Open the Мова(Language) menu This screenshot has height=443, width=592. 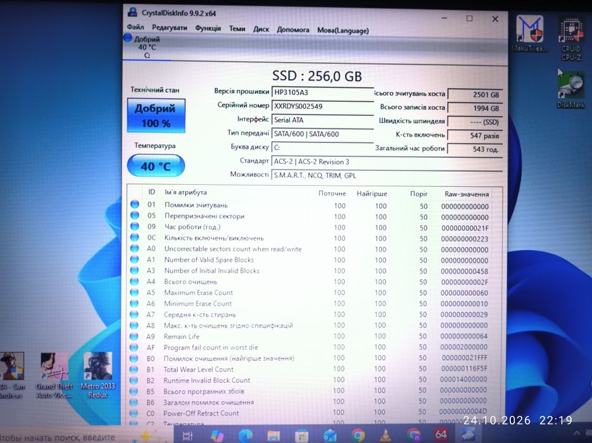coord(343,30)
